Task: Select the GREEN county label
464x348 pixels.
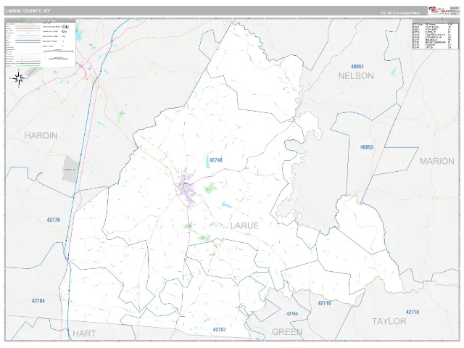Action: (287, 332)
